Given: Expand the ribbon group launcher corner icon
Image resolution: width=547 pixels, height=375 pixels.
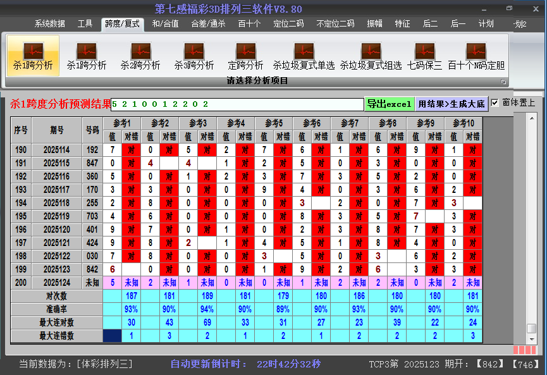Looking at the screenshot, I should coord(503,82).
